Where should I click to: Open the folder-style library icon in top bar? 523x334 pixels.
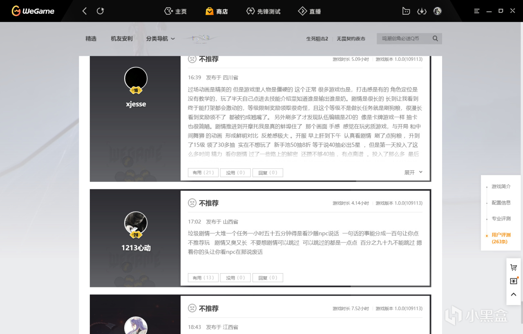pyautogui.click(x=406, y=11)
